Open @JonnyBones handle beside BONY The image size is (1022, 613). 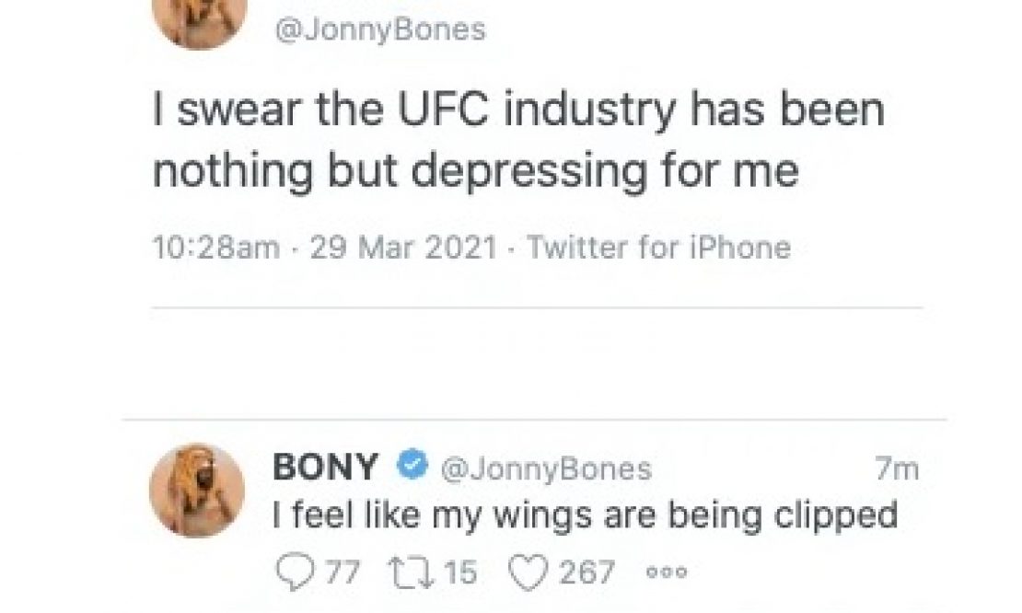[546, 469]
